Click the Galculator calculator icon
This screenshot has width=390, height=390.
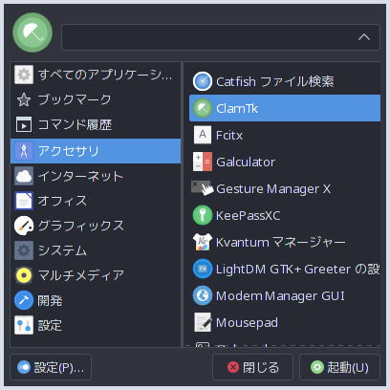[203, 162]
